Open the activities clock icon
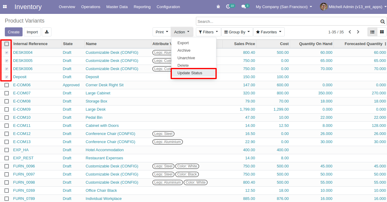 (x=228, y=7)
